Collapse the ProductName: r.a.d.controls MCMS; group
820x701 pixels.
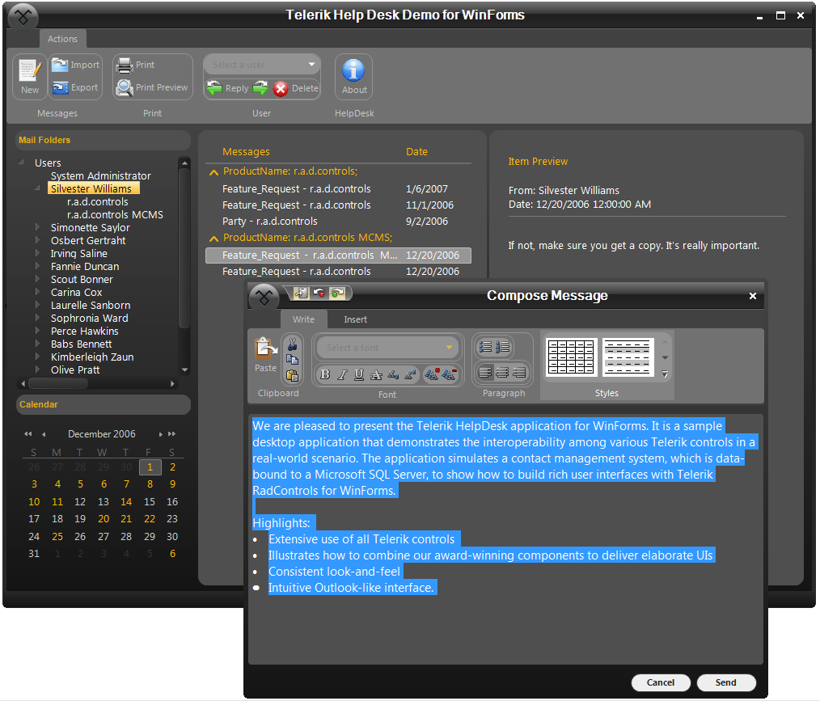click(213, 239)
